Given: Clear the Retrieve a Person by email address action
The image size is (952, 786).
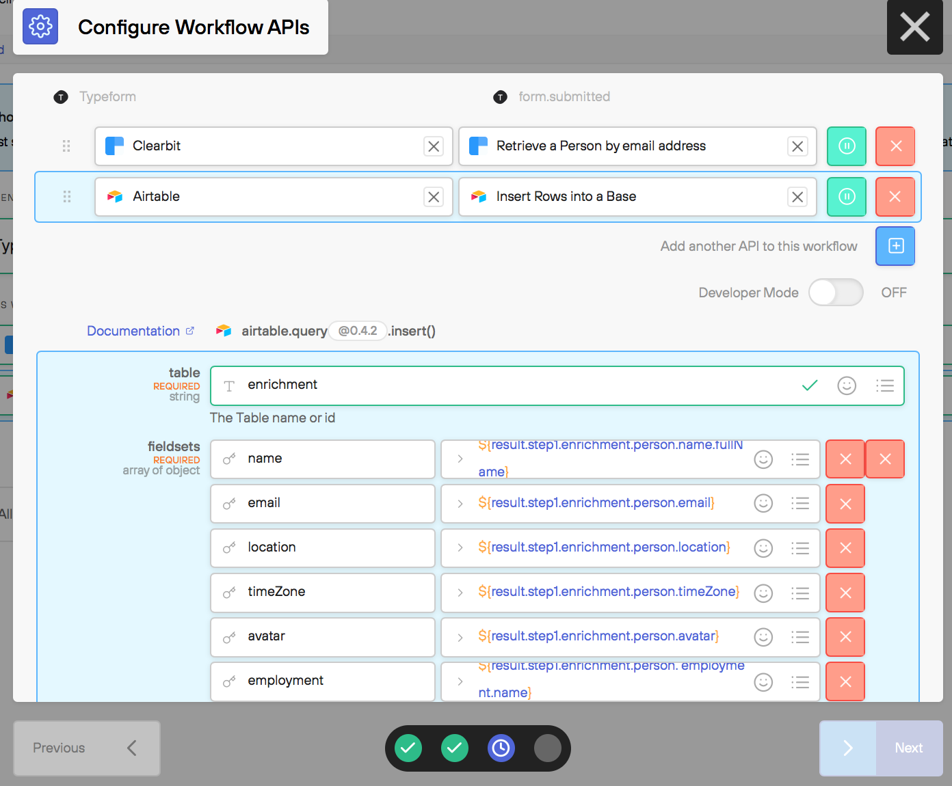Looking at the screenshot, I should 797,146.
